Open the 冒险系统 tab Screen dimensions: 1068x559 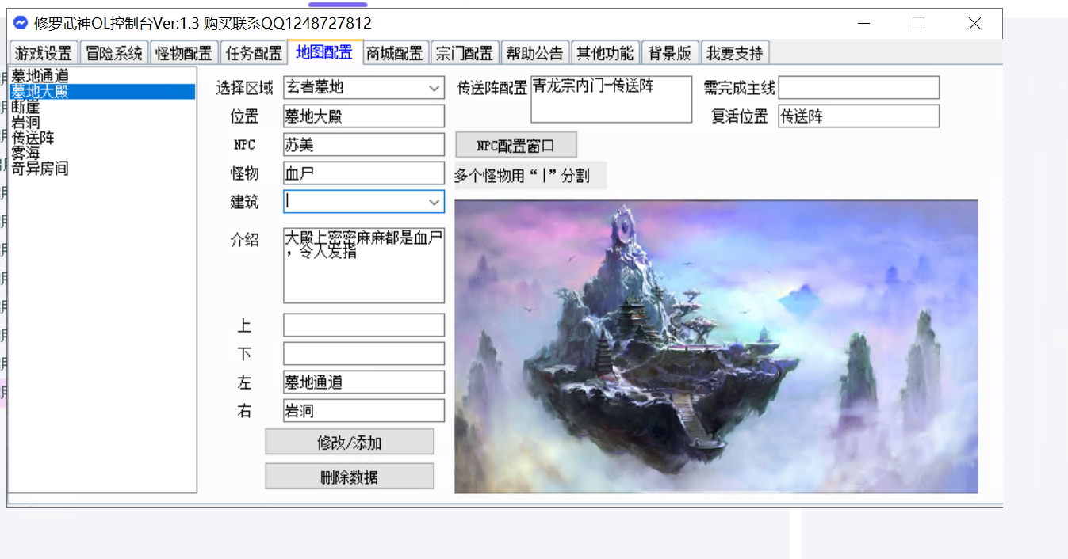click(113, 54)
